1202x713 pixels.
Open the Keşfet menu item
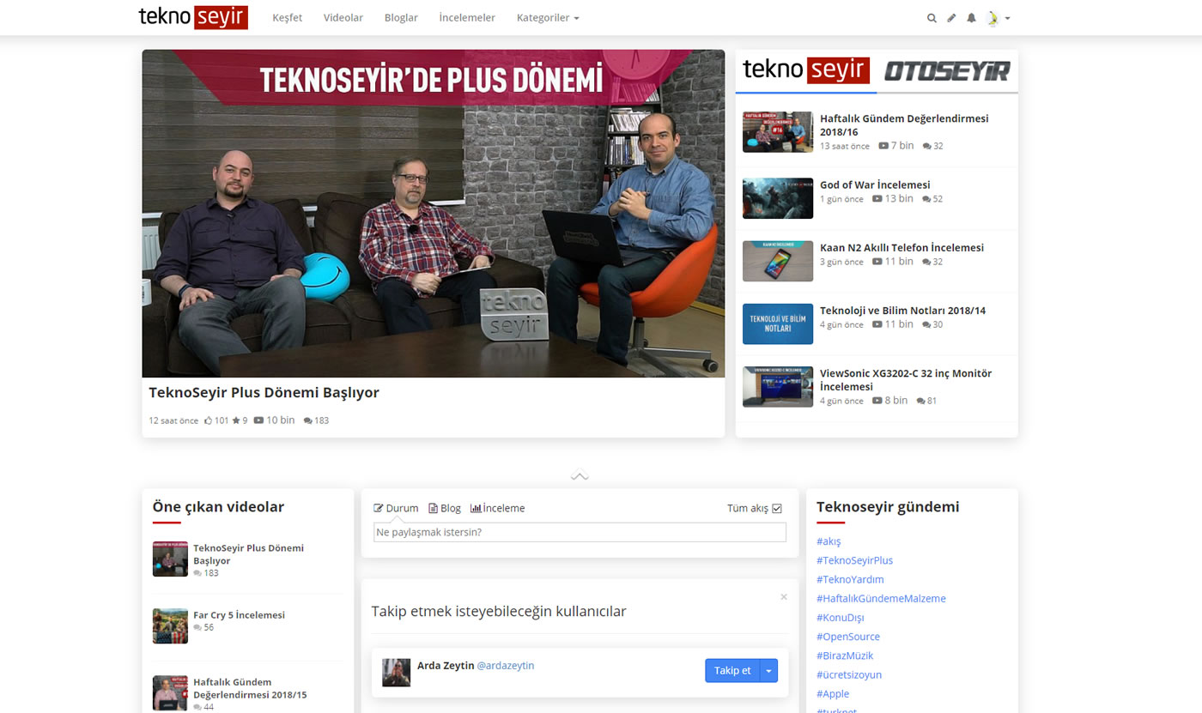click(x=287, y=18)
